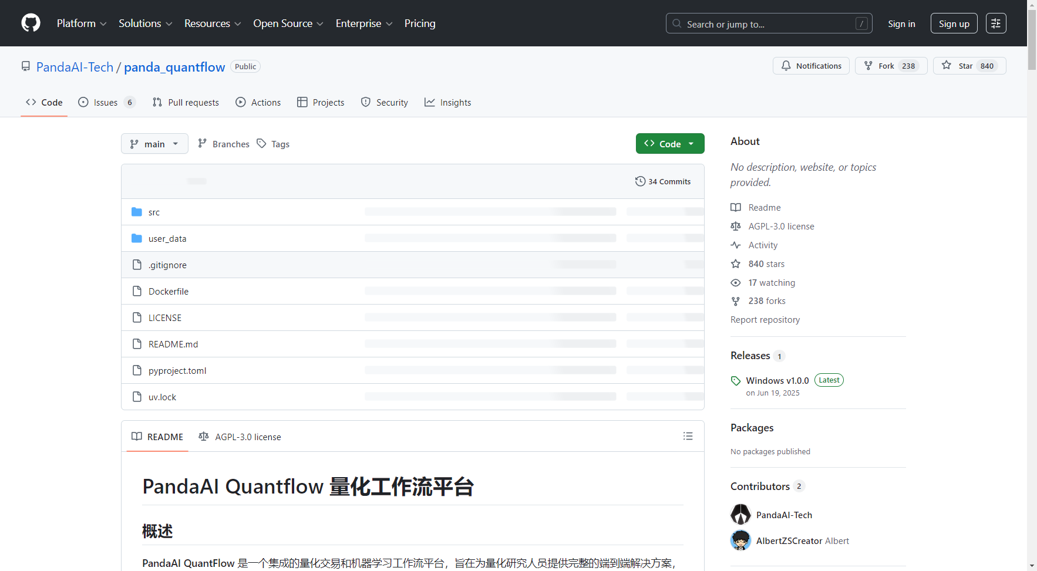Image resolution: width=1037 pixels, height=571 pixels.
Task: Click the commit history clock icon
Action: tap(641, 181)
